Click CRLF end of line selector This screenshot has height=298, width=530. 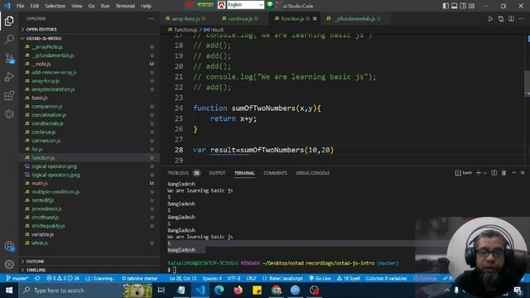point(251,278)
